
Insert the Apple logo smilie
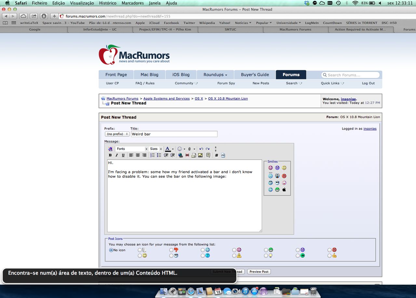[284, 190]
